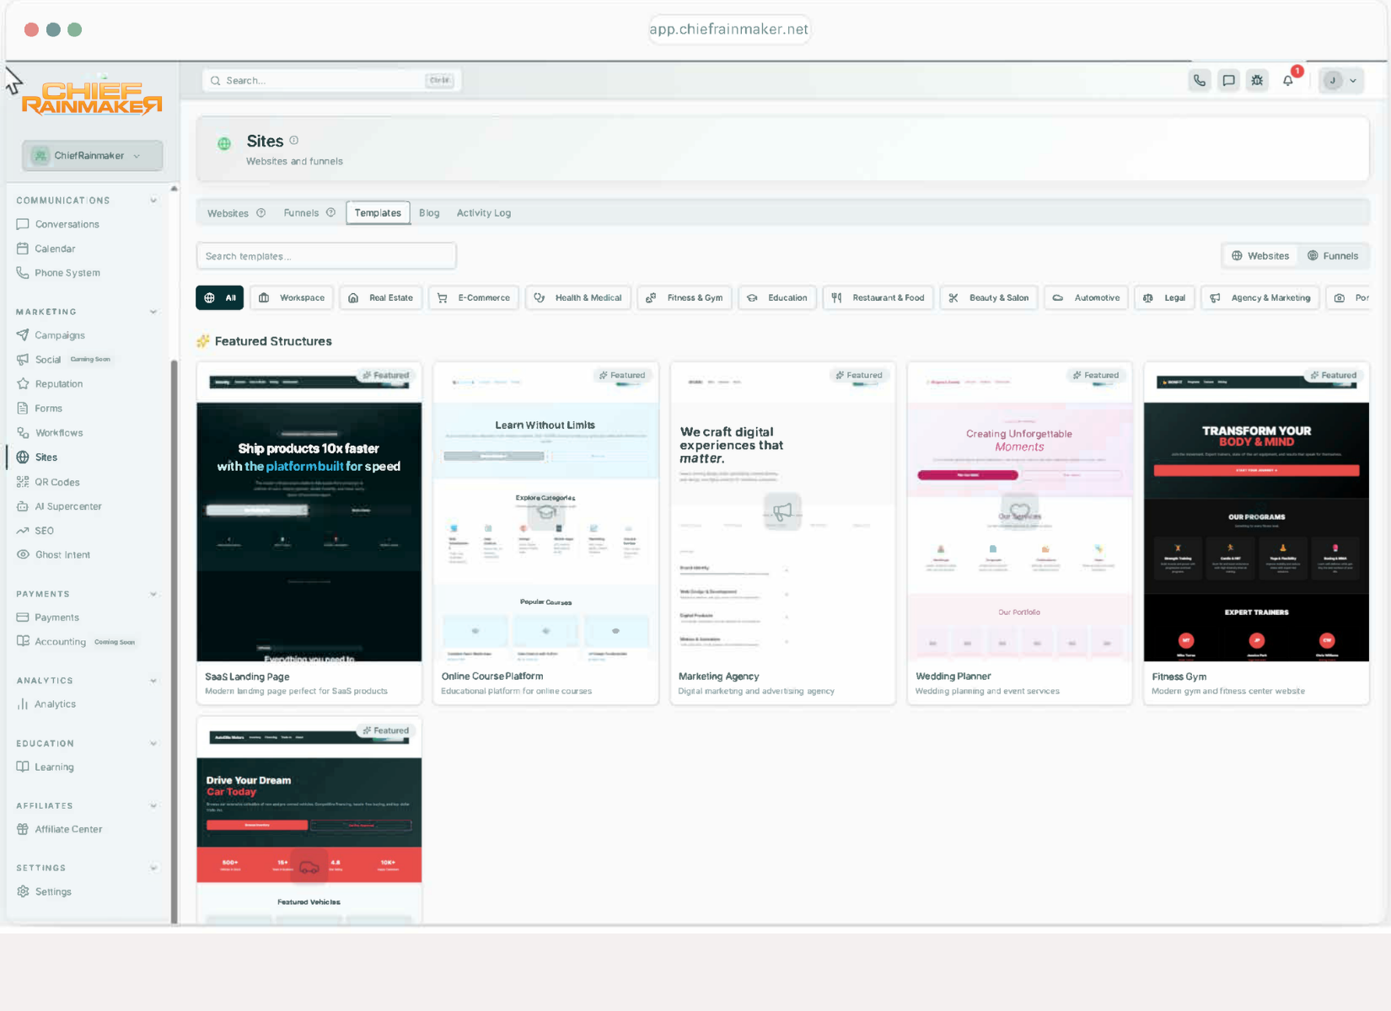Toggle the Websites template type filter
Image resolution: width=1391 pixels, height=1011 pixels.
(1260, 256)
